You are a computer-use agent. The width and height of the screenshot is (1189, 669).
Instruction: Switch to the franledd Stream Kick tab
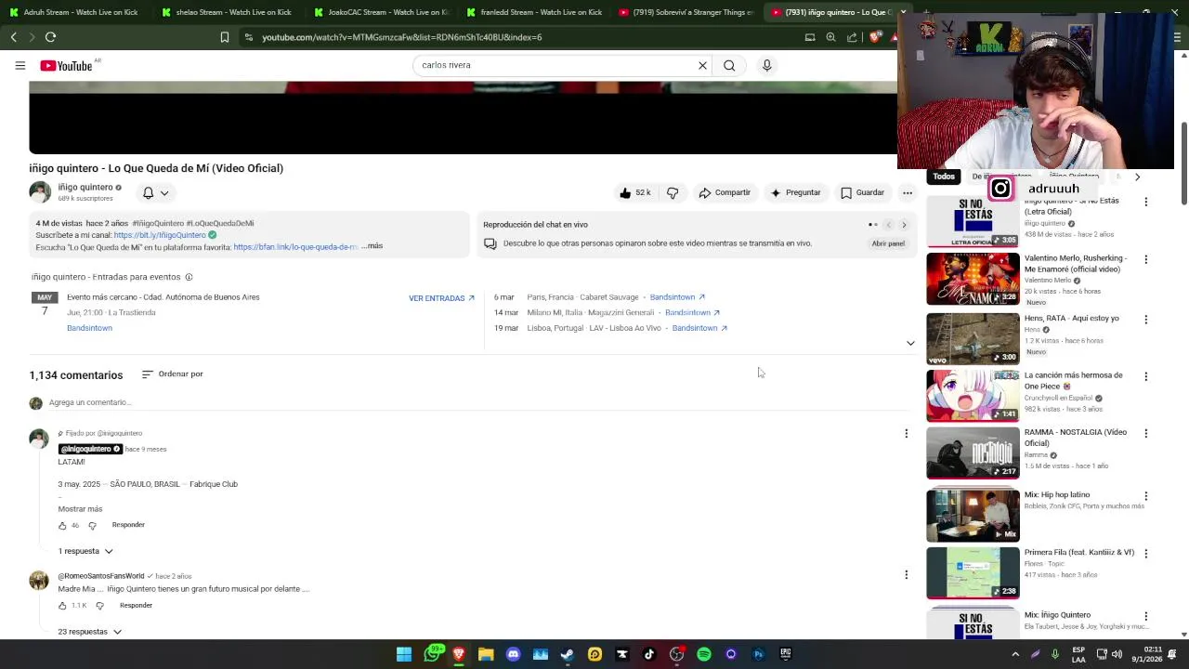pyautogui.click(x=532, y=12)
